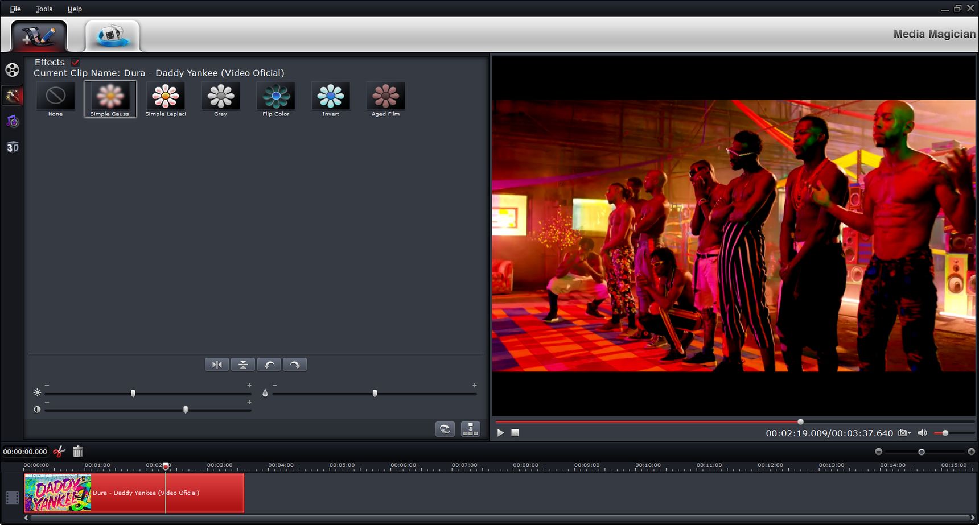Click the video track film strip icon

click(12, 498)
